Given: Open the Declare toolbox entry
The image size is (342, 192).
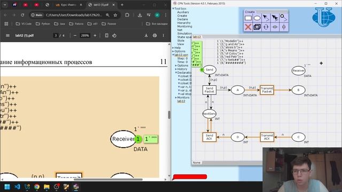Looking at the screenshot, I should [x=183, y=19].
